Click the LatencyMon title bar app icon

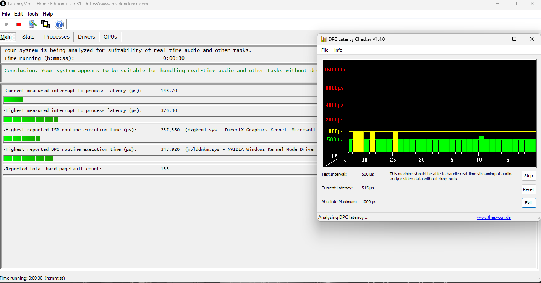(3, 4)
